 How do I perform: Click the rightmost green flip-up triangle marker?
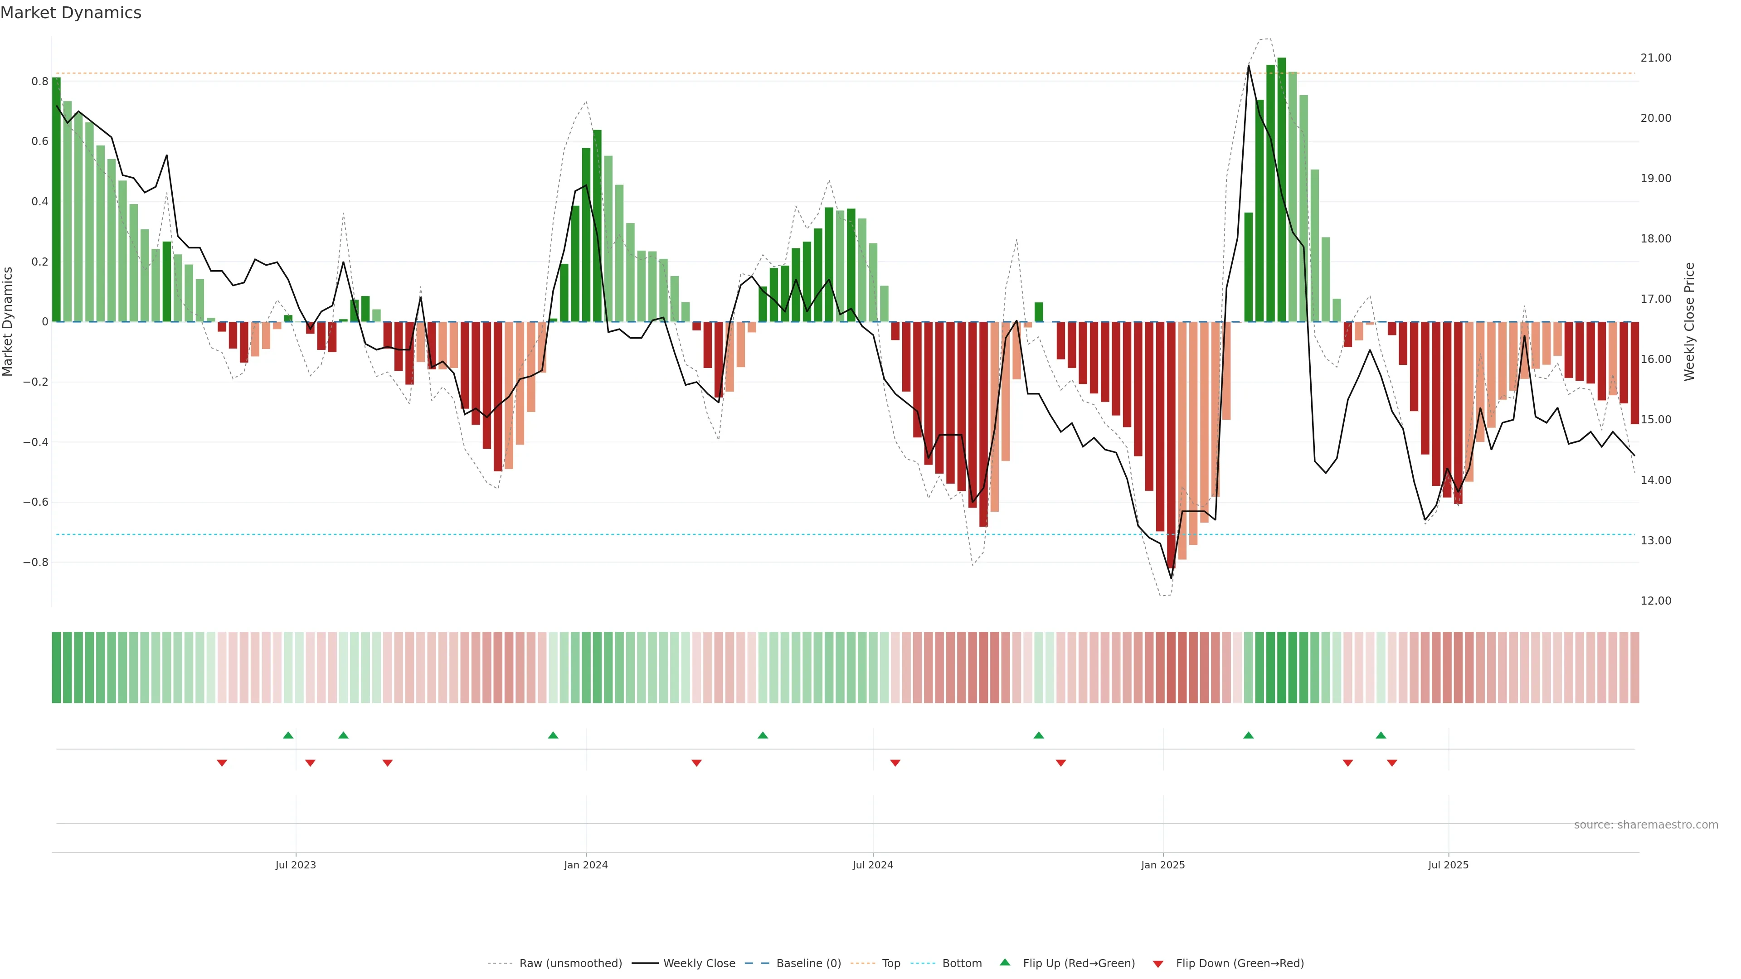[x=1381, y=735]
